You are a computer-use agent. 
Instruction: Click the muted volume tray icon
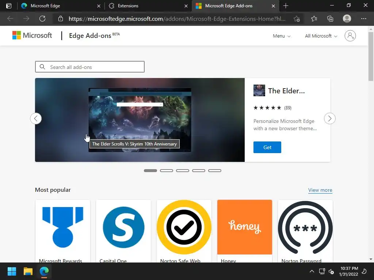[331, 271]
